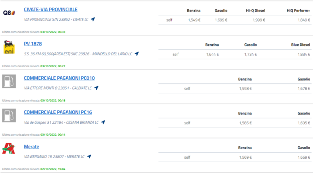
Task: Click Benzina price 1,558 € for PC010
Action: (x=245, y=89)
